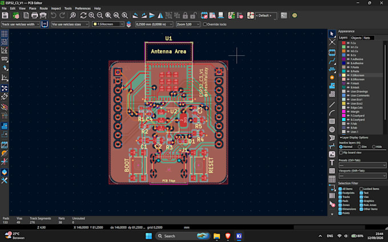Open the Inspect menu
Image resolution: width=388 pixels, height=242 pixels.
[x=56, y=9]
